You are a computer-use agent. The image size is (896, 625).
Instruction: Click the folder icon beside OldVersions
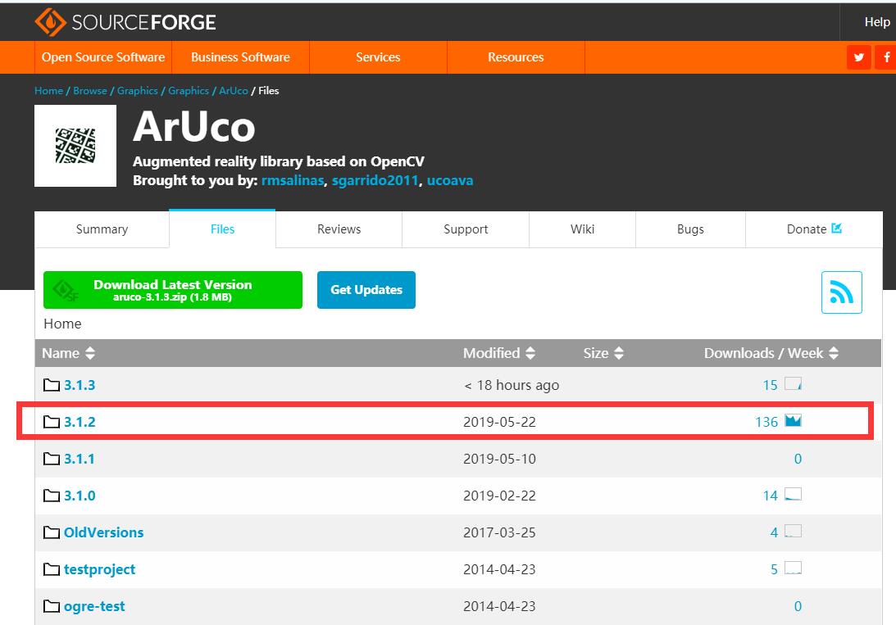point(49,532)
